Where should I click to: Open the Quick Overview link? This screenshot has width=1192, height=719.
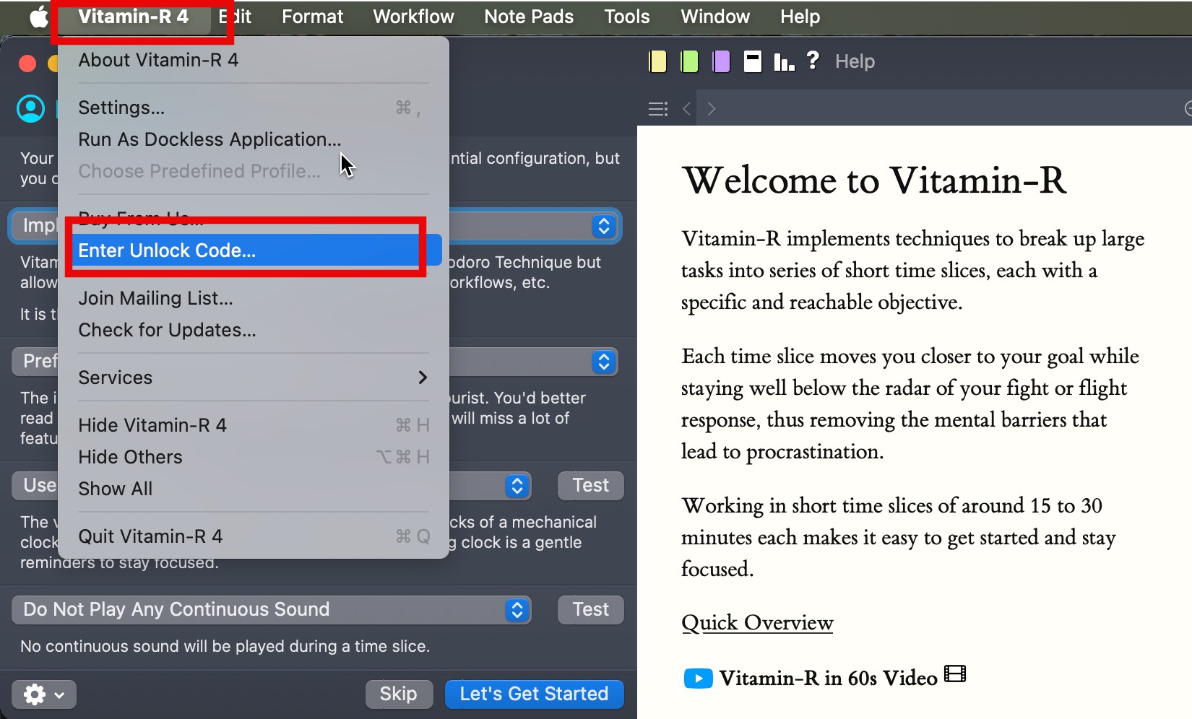(x=757, y=623)
